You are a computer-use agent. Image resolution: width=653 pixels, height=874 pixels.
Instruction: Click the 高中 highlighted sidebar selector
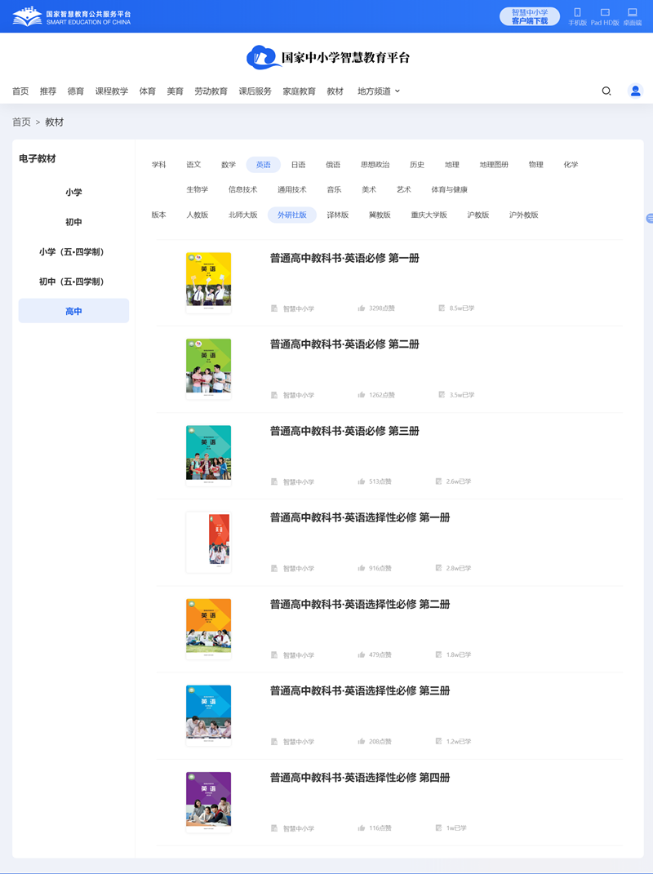[x=73, y=310]
